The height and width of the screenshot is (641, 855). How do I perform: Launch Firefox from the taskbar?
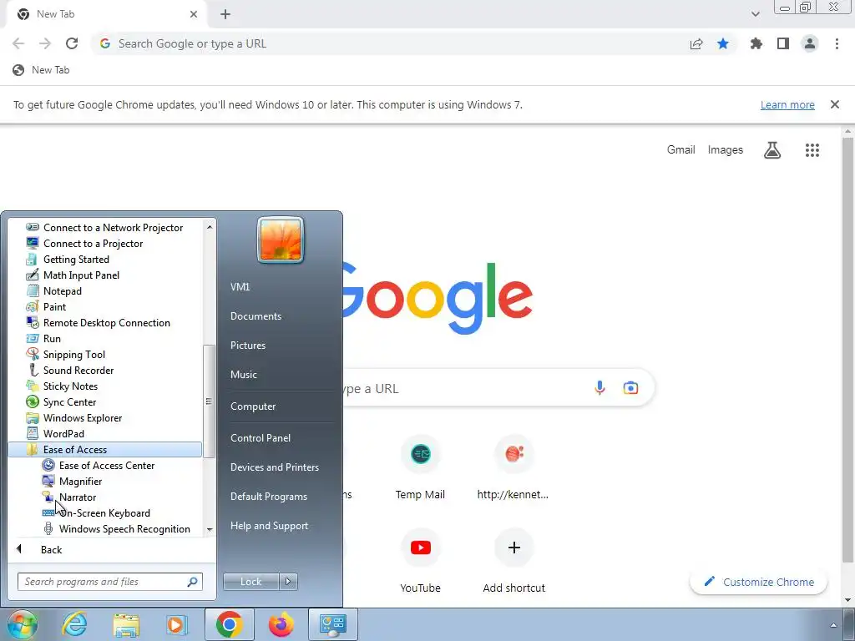pyautogui.click(x=281, y=624)
